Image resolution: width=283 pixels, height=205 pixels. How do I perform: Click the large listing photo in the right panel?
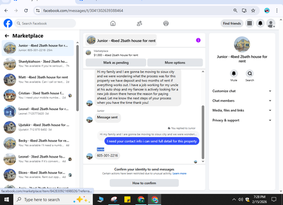pyautogui.click(x=242, y=45)
